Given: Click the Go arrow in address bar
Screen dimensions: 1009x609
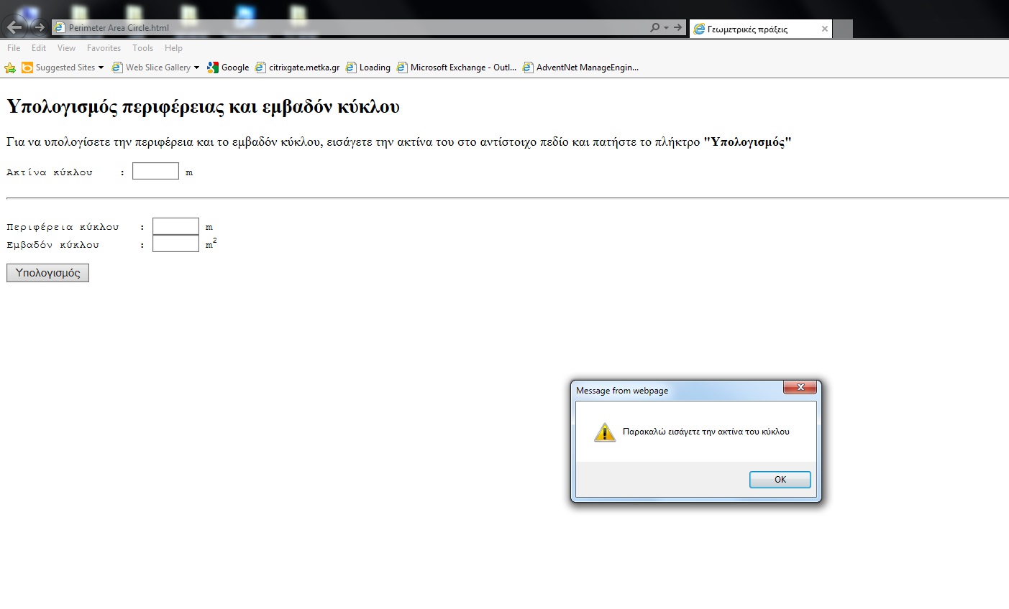Looking at the screenshot, I should click(677, 28).
